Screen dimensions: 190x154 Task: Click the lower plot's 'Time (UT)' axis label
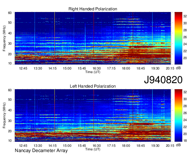93,149
